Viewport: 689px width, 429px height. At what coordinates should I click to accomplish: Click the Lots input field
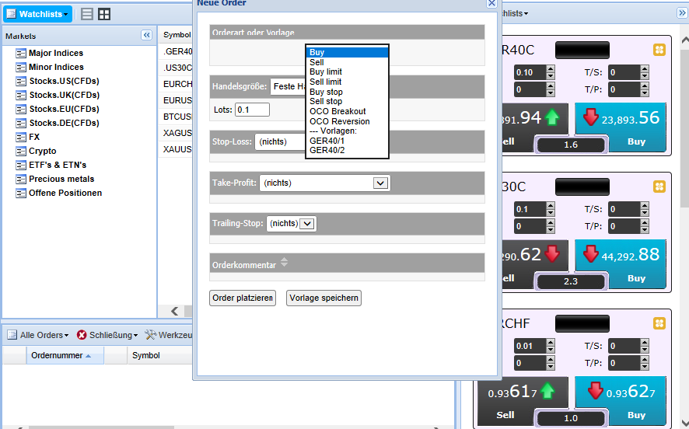coord(252,110)
